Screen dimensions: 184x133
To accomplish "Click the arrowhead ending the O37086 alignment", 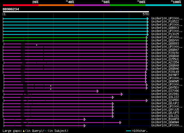I will [x=98, y=91].
